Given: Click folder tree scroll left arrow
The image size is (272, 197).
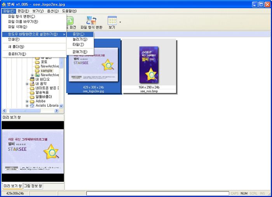Looking at the screenshot, I should coord(4,110).
